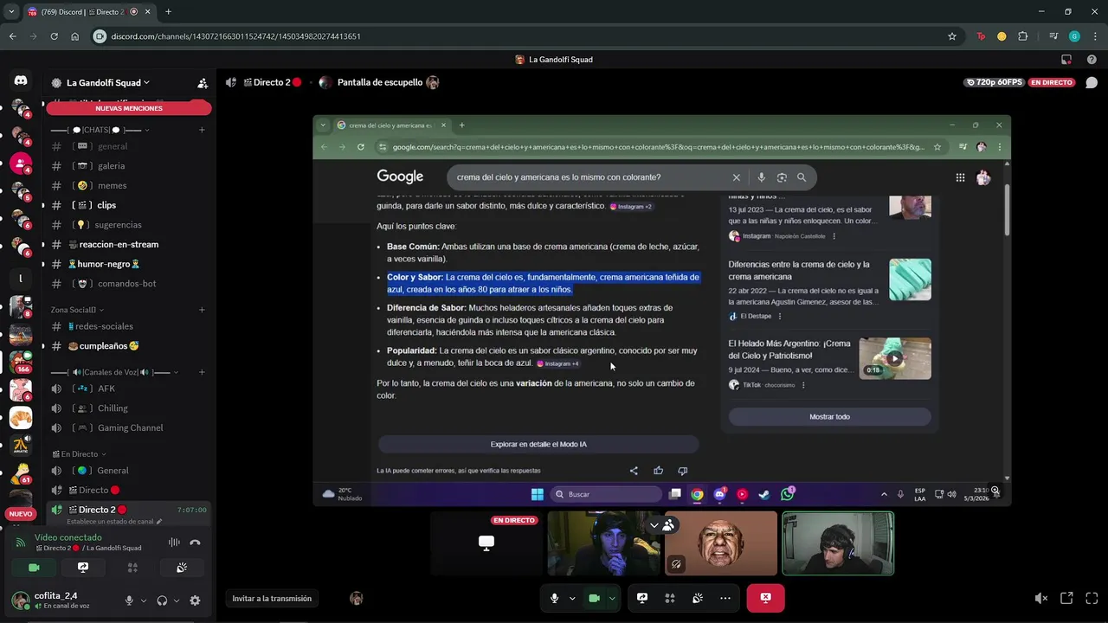Click the stream viewers avatar icon
This screenshot has height=623, width=1108.
[x=356, y=599]
